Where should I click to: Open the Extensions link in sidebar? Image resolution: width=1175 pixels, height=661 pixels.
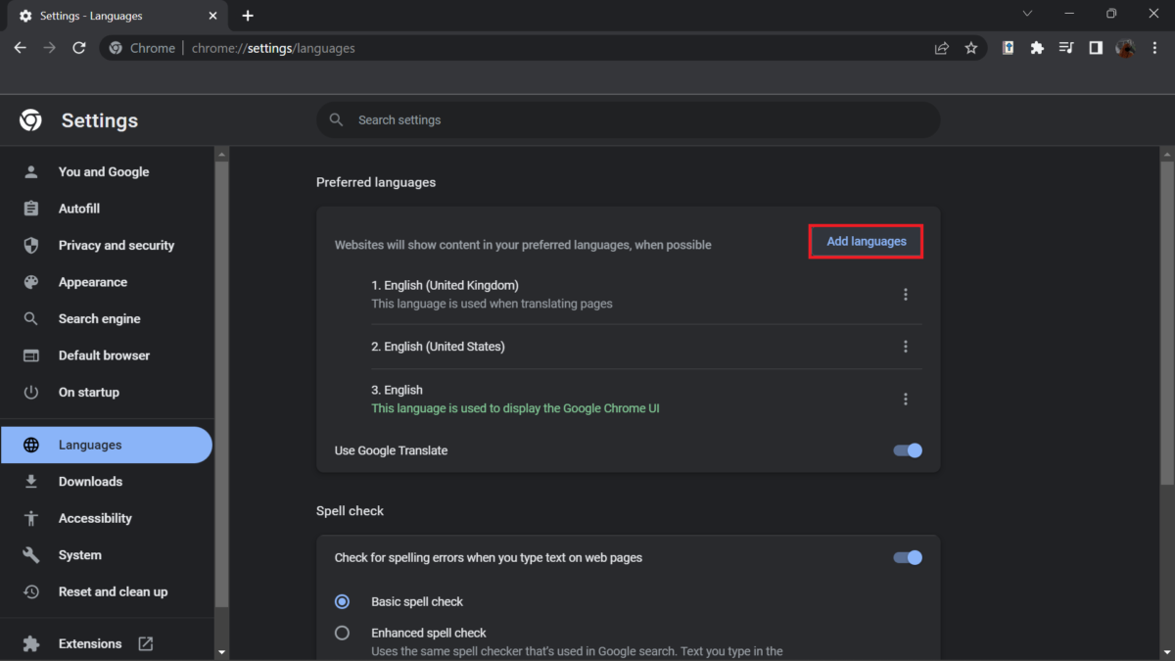[x=90, y=643]
